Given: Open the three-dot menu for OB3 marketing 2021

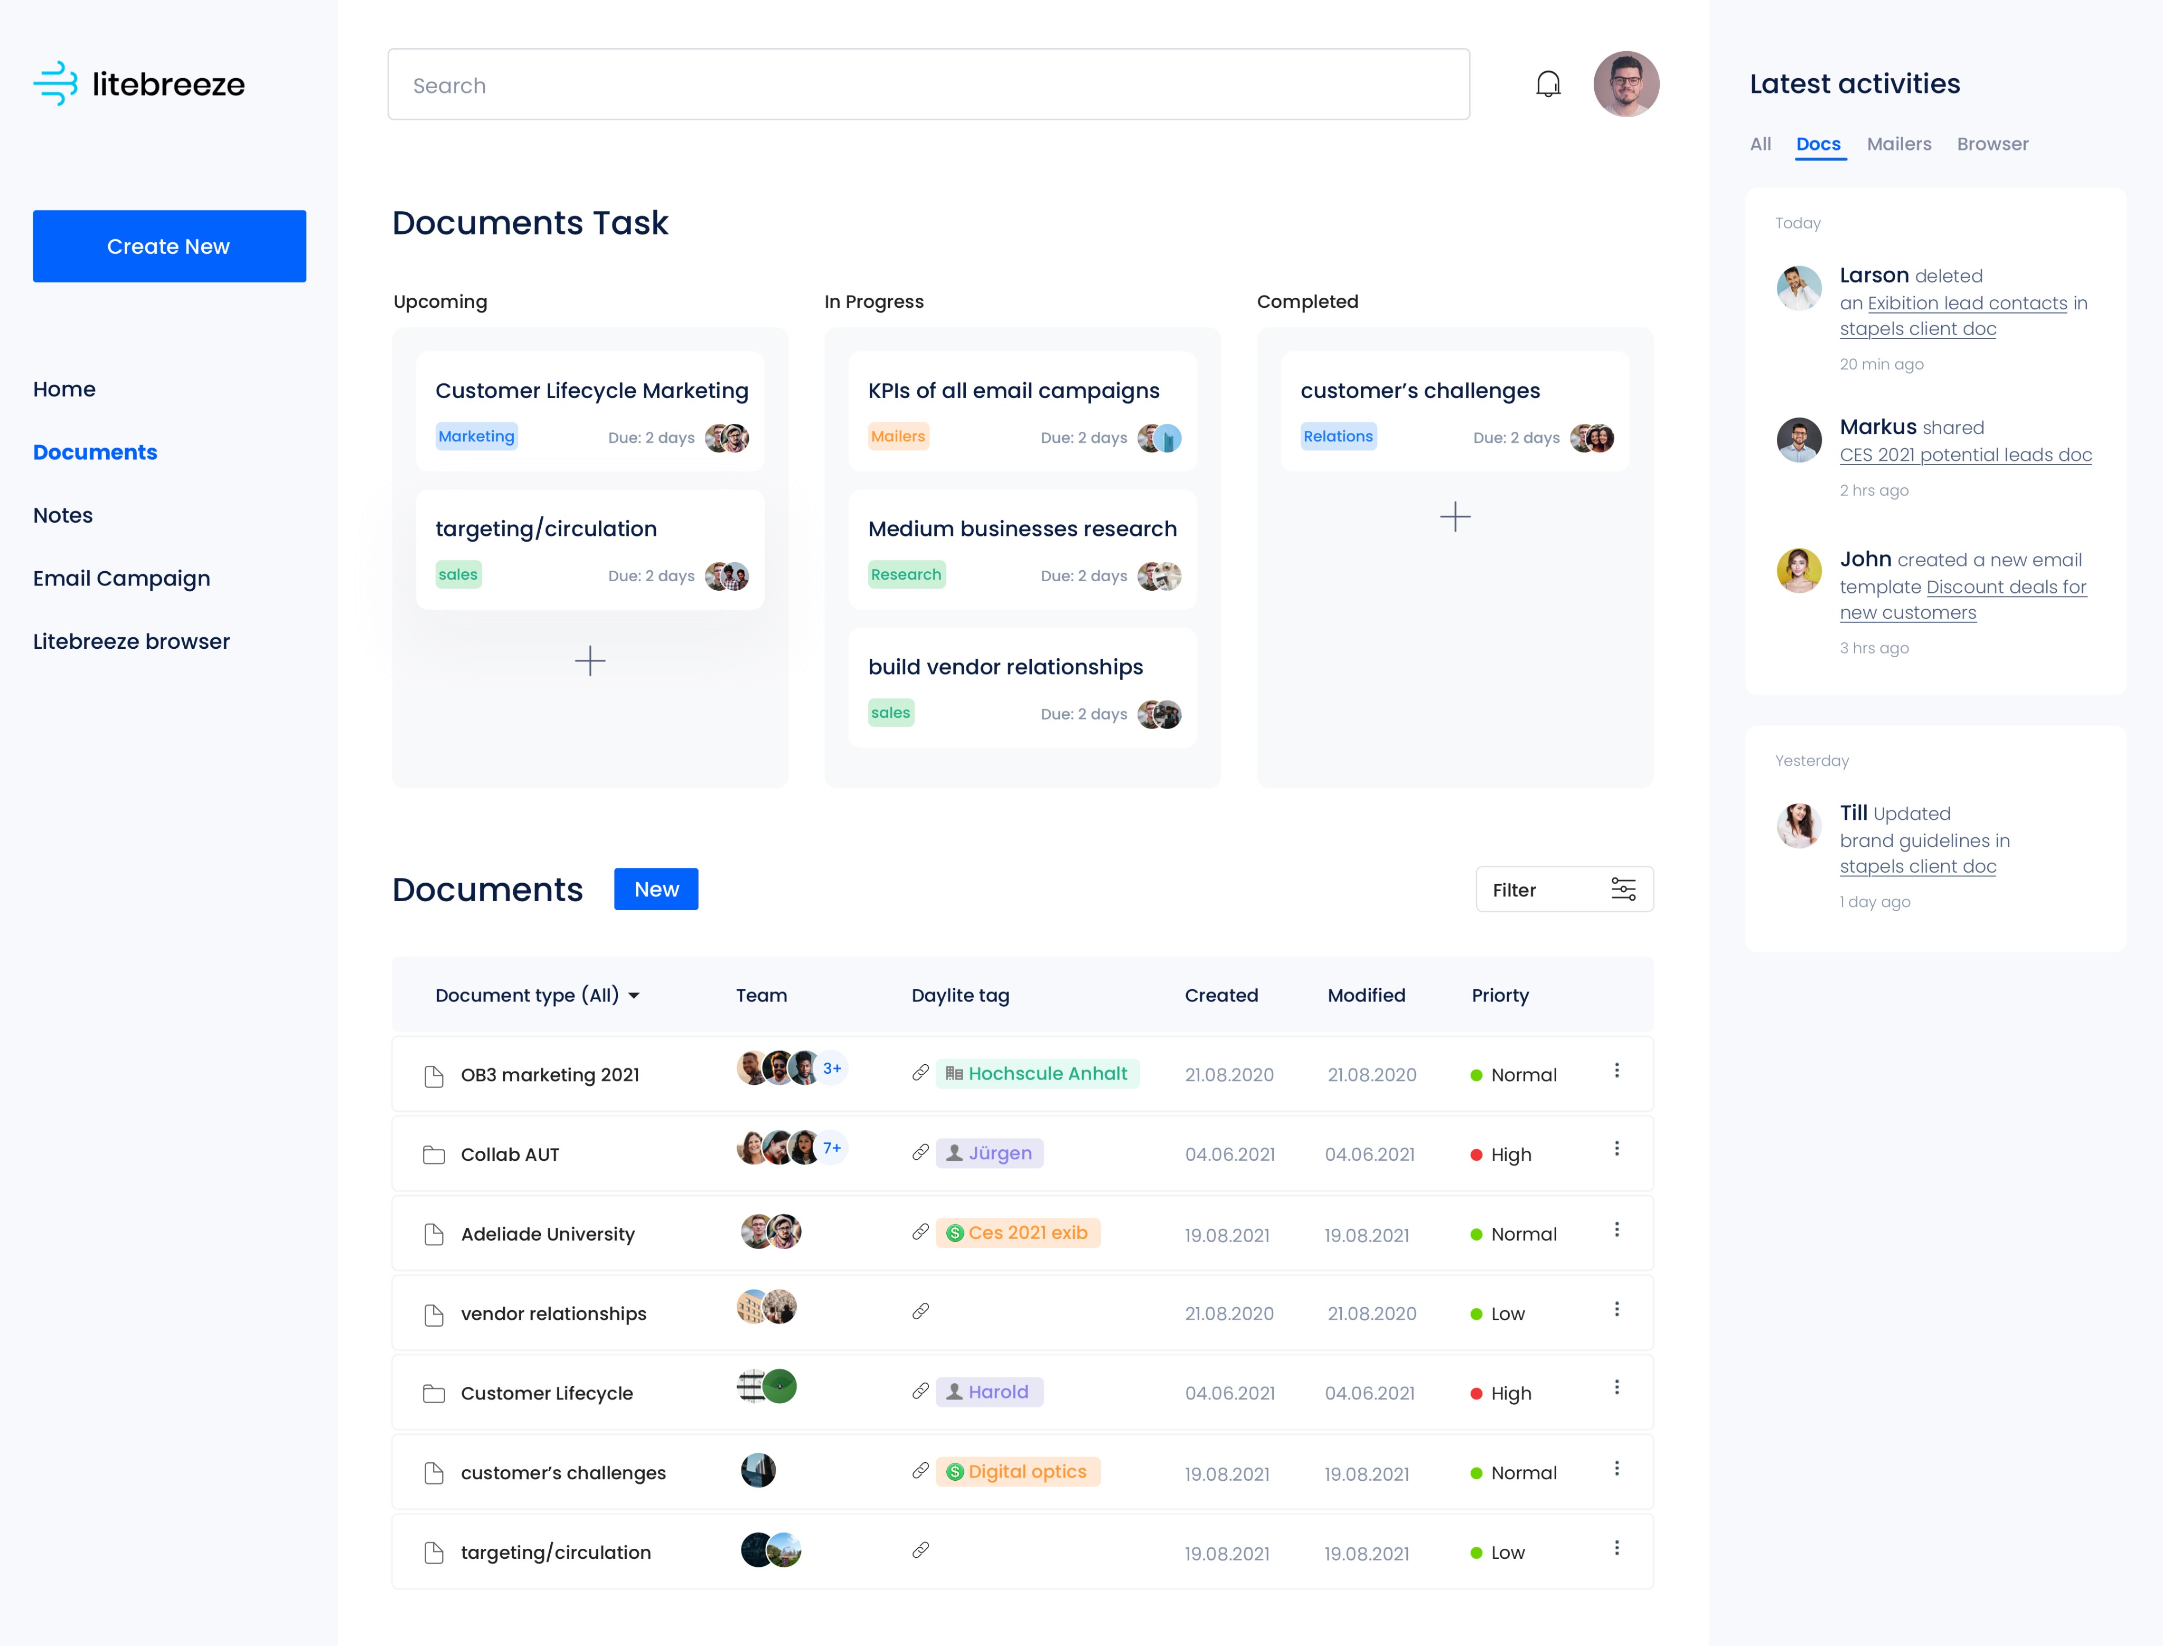Looking at the screenshot, I should coord(1616,1070).
